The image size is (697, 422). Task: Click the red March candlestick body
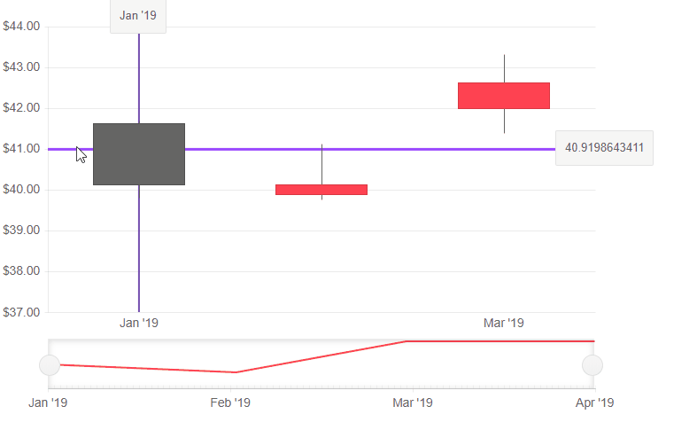coord(504,96)
